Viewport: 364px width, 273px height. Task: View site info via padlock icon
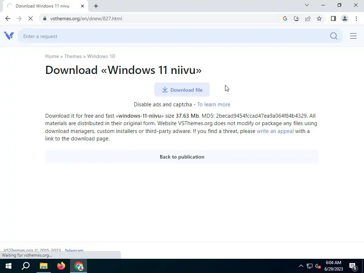pos(45,18)
